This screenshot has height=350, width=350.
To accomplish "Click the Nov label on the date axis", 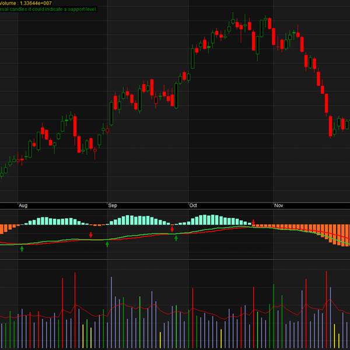I will coord(279,205).
